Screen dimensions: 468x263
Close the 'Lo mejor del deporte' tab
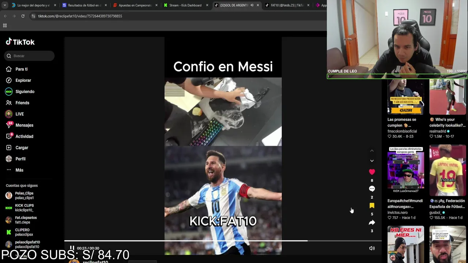pos(55,5)
